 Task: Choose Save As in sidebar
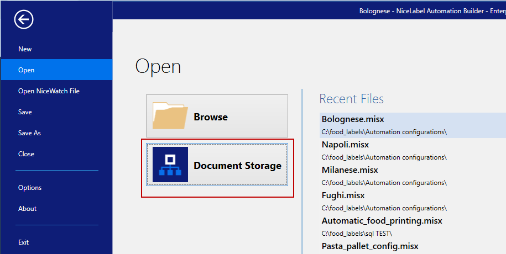point(29,133)
